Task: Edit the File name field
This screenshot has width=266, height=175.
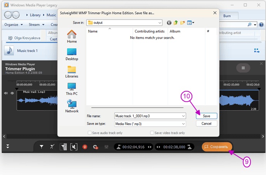Action: (148, 116)
